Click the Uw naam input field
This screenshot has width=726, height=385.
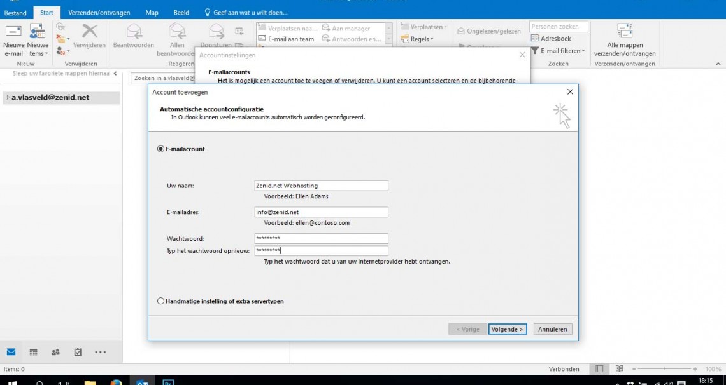pyautogui.click(x=322, y=186)
